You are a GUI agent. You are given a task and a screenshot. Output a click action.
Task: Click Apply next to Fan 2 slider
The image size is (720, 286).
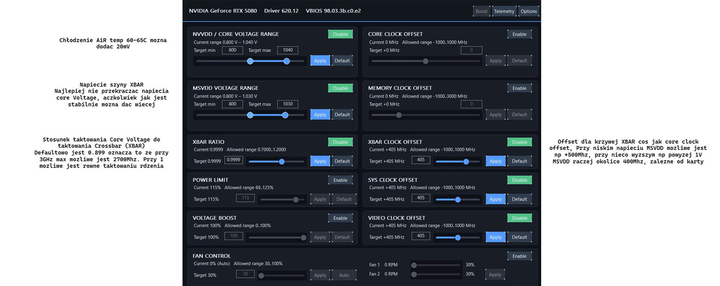pyautogui.click(x=495, y=275)
